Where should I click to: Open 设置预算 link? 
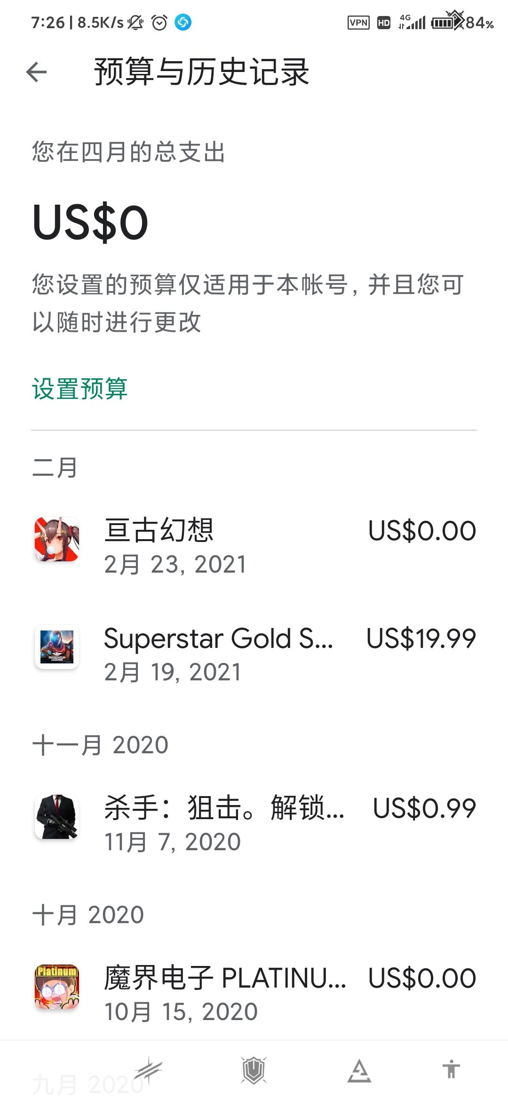[80, 389]
